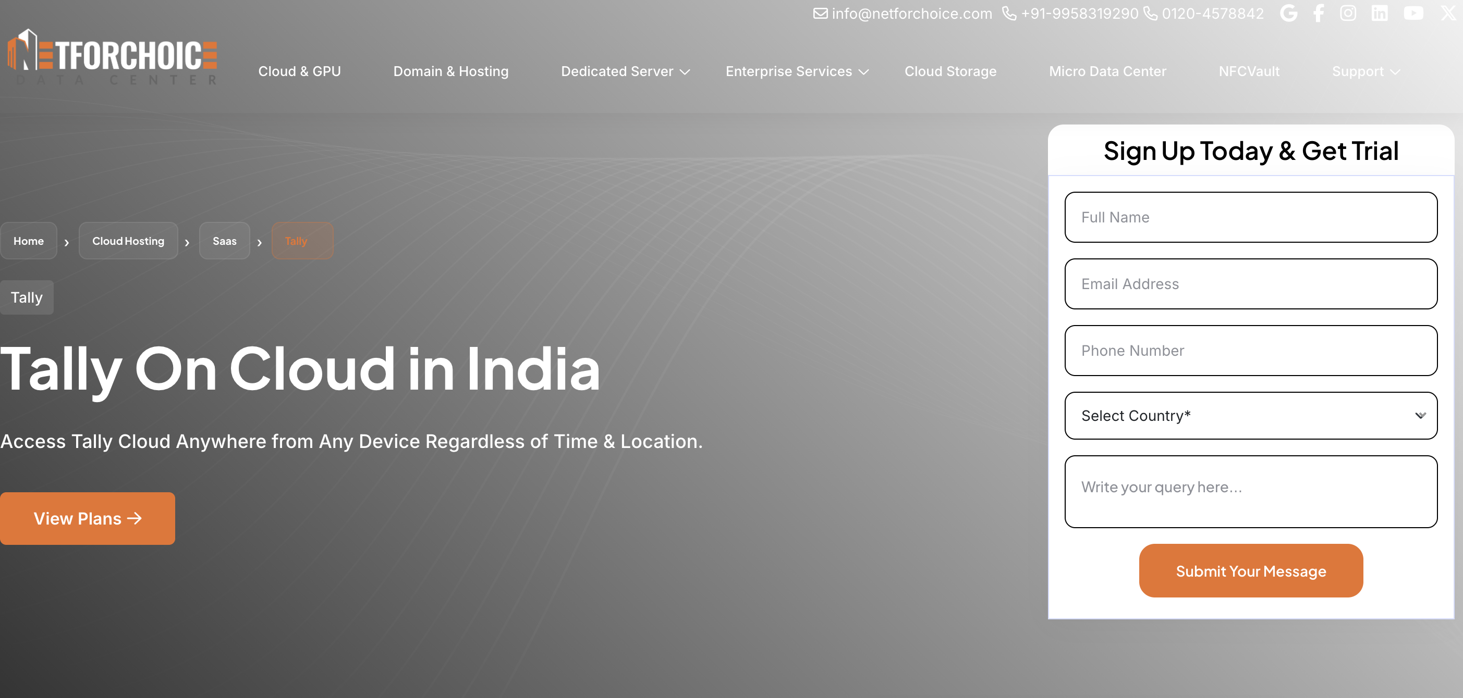The height and width of the screenshot is (698, 1463).
Task: Click the Cloud Hosting breadcrumb
Action: click(x=128, y=241)
